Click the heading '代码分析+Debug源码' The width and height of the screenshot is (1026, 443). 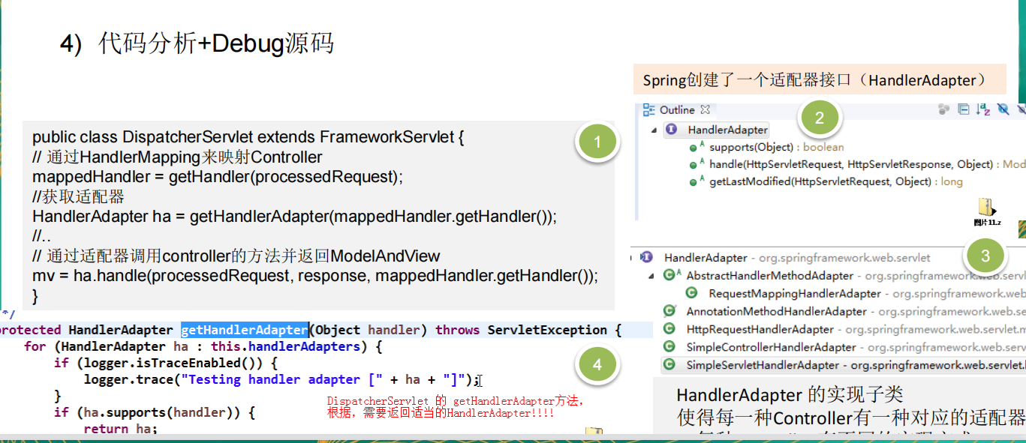(216, 43)
